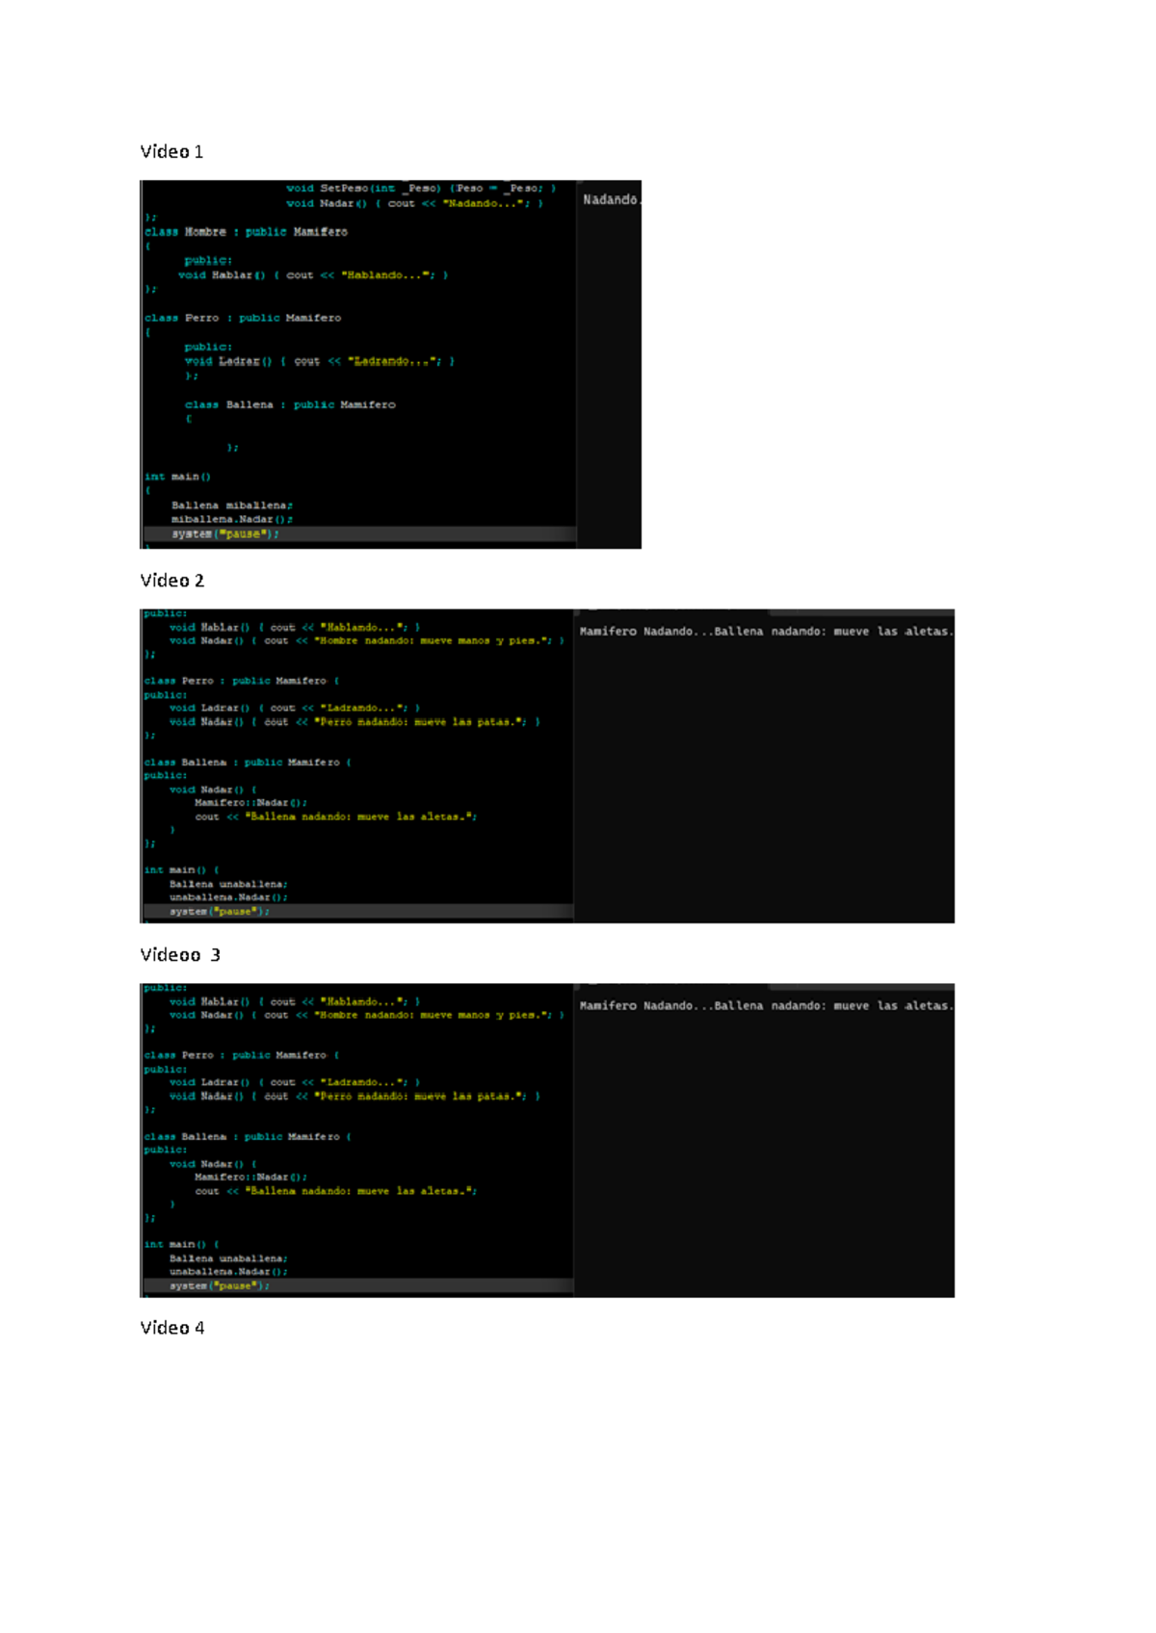Click highlighted system("pause") line in Video 1 screenshot
The image size is (1156, 1633).
coord(224,533)
